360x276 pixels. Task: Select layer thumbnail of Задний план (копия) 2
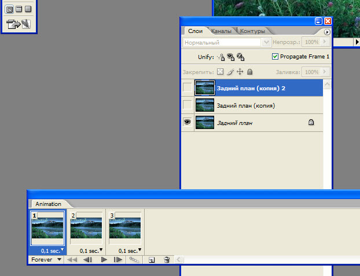tap(204, 87)
